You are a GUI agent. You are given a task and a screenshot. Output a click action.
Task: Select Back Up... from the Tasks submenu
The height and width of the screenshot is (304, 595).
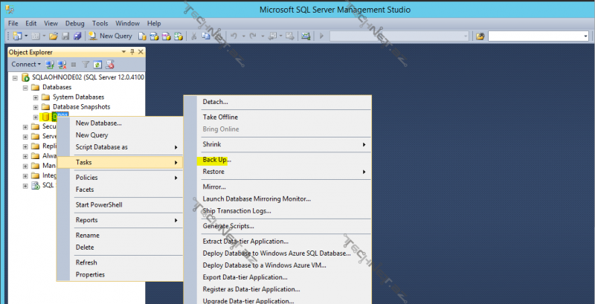pos(217,160)
